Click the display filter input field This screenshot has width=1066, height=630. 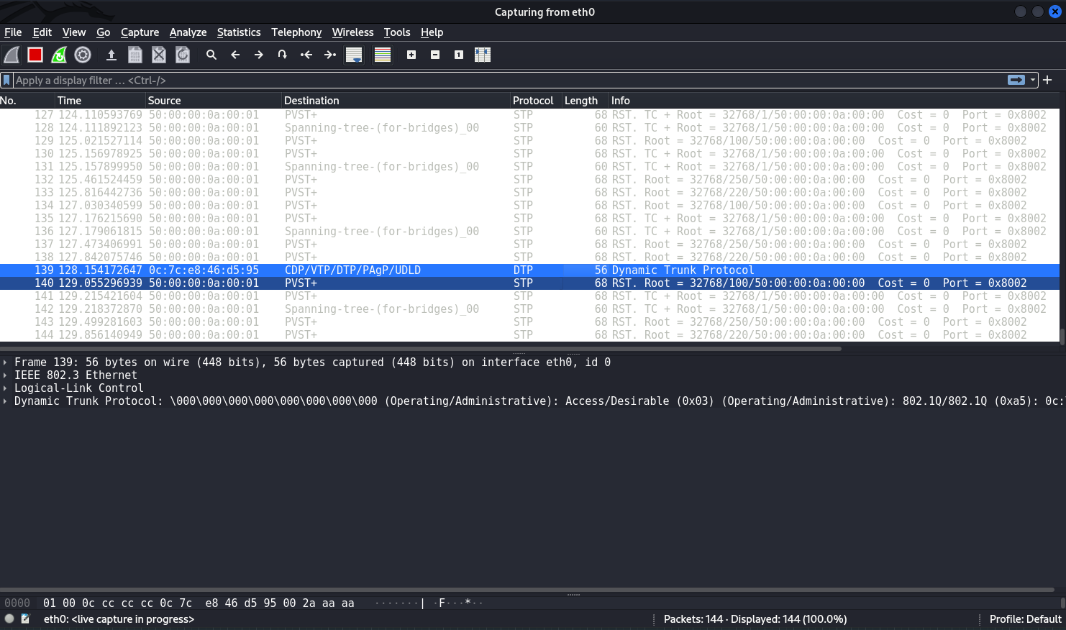[x=504, y=81]
